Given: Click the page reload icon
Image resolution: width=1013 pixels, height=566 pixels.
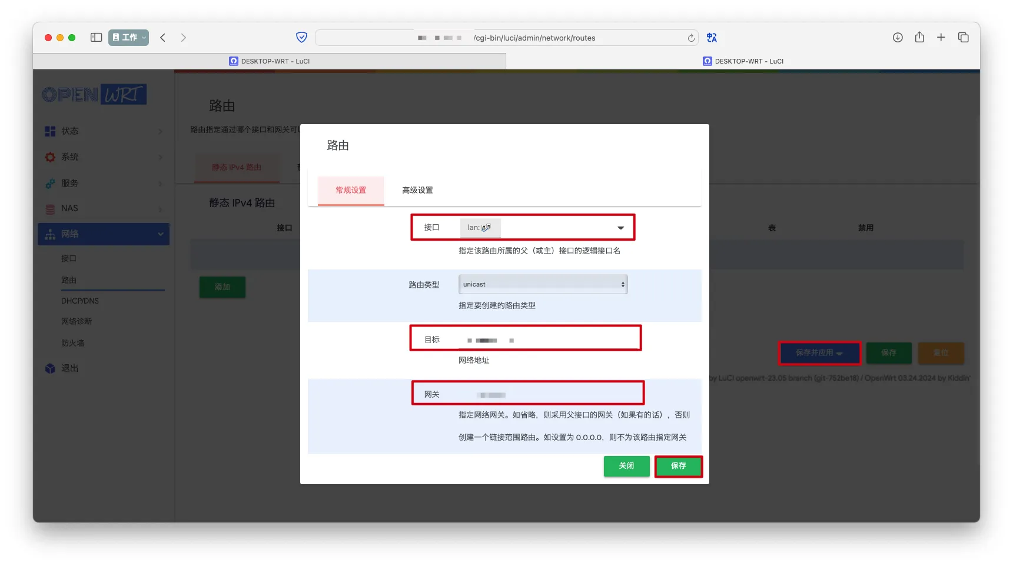Looking at the screenshot, I should click(x=690, y=38).
